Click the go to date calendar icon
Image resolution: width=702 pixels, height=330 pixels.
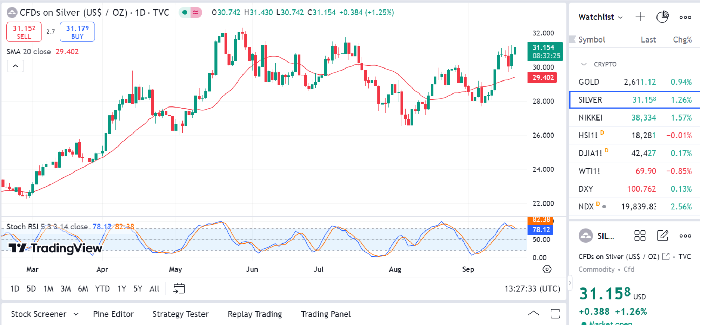pyautogui.click(x=179, y=289)
